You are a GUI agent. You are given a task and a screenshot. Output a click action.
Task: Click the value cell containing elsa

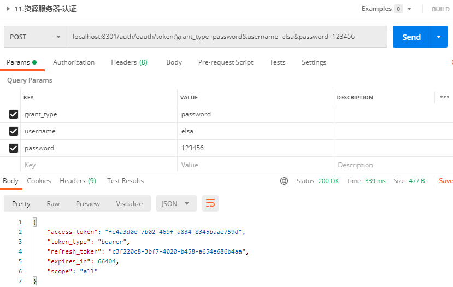coord(256,131)
